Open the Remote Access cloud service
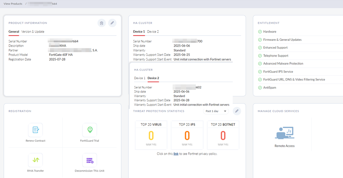Screen dimensions: 343x178 pos(284,133)
